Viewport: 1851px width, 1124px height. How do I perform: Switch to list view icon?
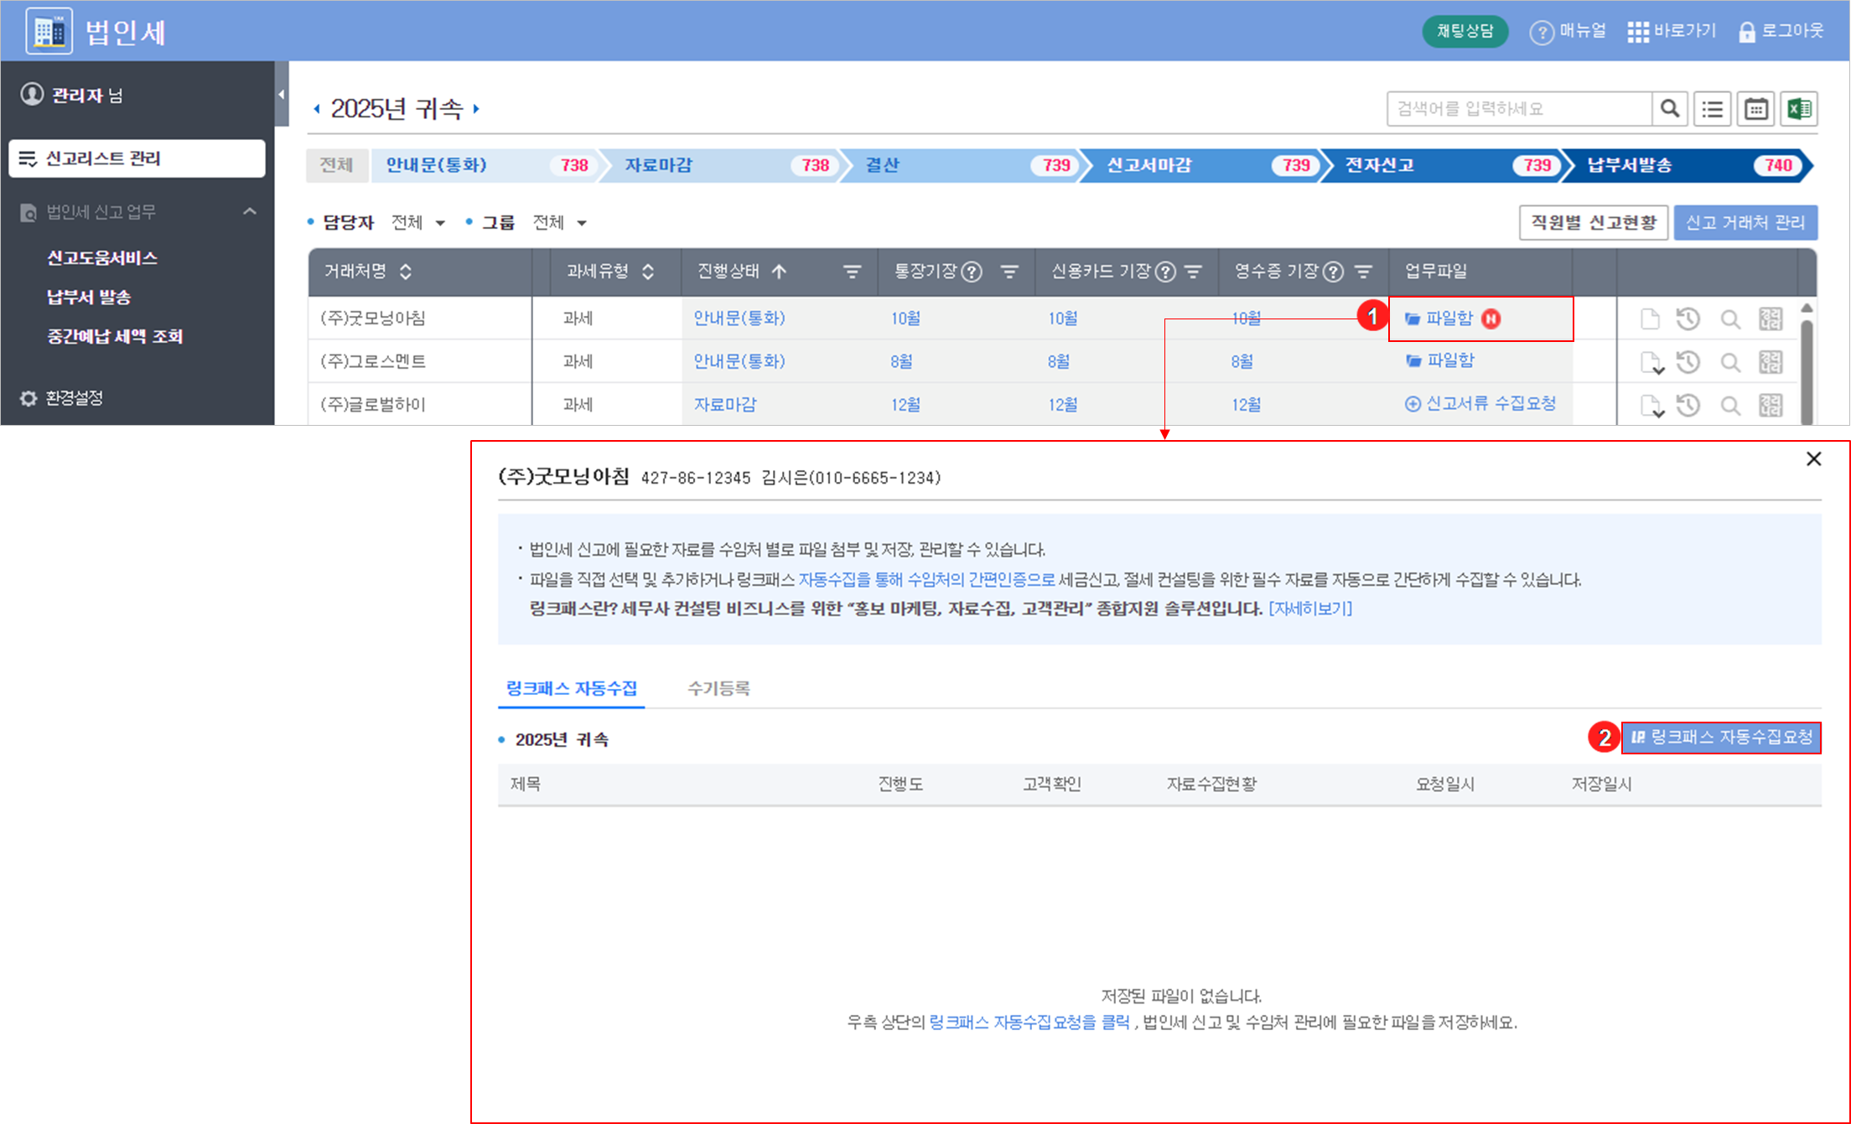1712,109
